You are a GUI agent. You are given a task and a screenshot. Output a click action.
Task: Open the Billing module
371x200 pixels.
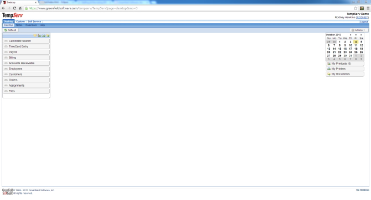pyautogui.click(x=26, y=57)
